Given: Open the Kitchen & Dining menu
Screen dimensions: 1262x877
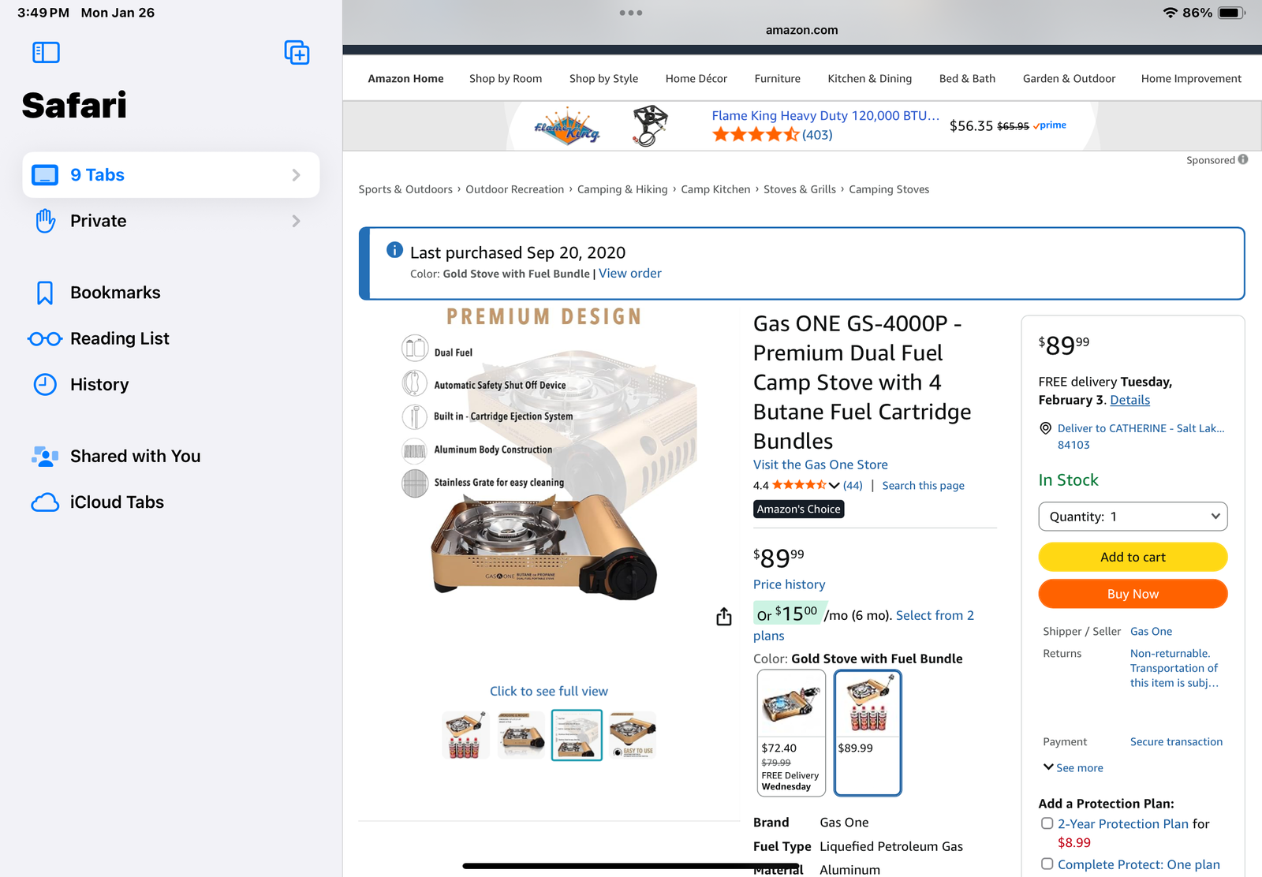Looking at the screenshot, I should click(x=869, y=79).
